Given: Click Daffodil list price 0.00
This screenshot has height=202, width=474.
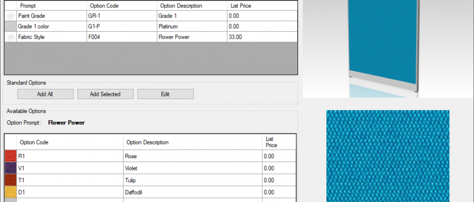Looking at the screenshot, I should (x=279, y=192).
